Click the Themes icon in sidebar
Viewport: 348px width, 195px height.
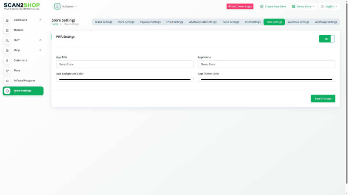pos(7,30)
